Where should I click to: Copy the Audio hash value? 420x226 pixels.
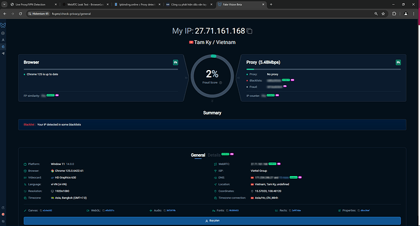(x=165, y=210)
